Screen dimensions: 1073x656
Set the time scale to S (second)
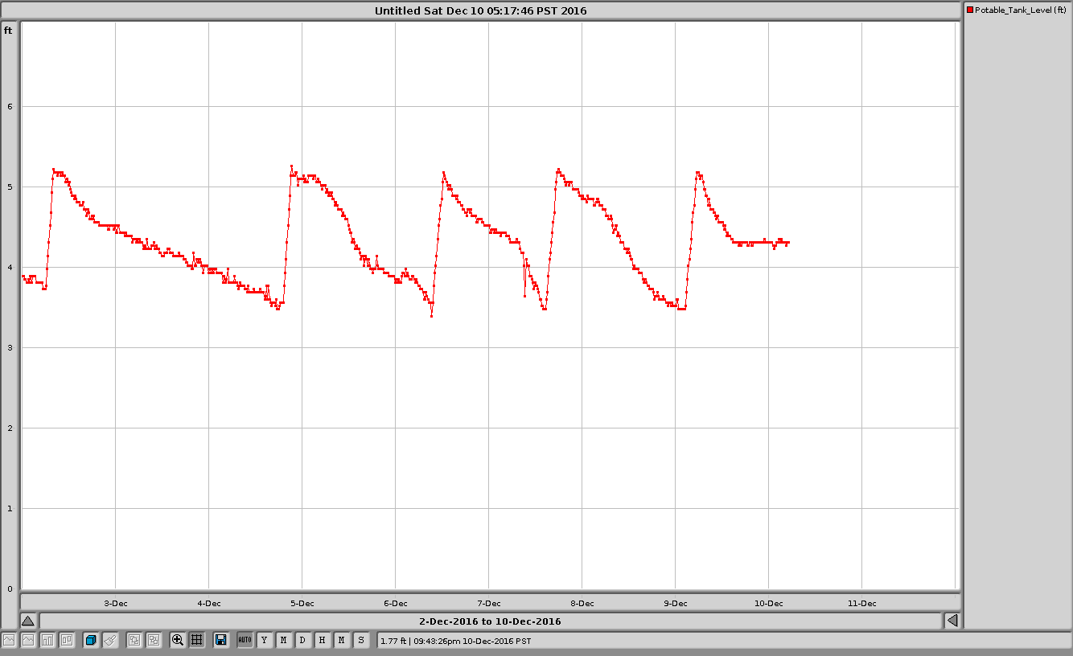click(x=360, y=640)
